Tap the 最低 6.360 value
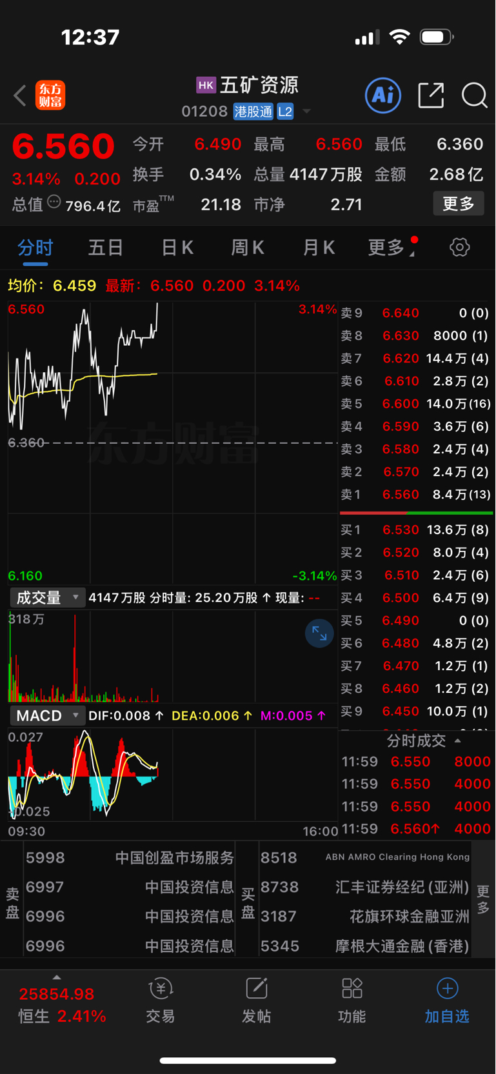This screenshot has width=496, height=1074. [460, 144]
